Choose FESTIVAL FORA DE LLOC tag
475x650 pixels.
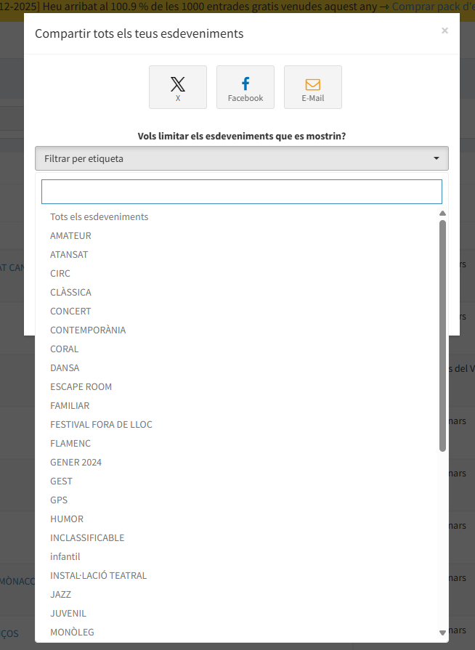click(x=101, y=425)
